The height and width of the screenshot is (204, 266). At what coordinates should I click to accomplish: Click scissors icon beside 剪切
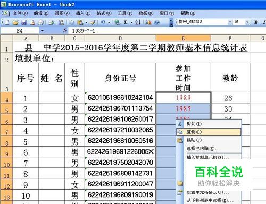coord(180,124)
